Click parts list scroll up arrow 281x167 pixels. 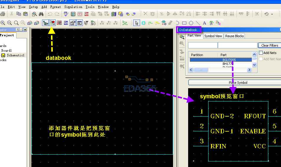click(x=254, y=54)
